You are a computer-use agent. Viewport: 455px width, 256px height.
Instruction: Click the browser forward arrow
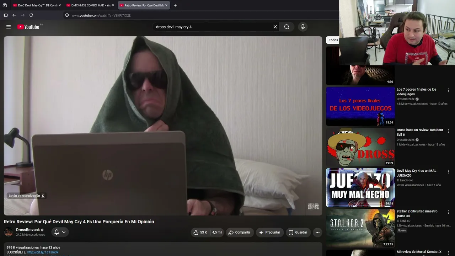[x=23, y=15]
